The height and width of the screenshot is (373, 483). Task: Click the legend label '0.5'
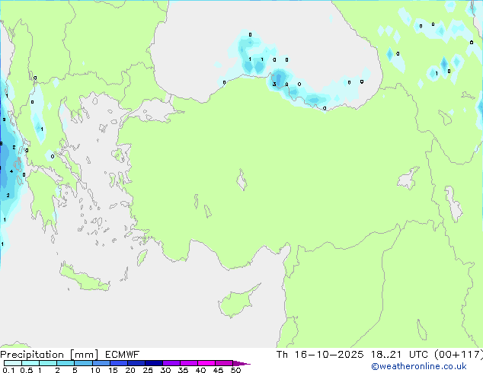26,370
